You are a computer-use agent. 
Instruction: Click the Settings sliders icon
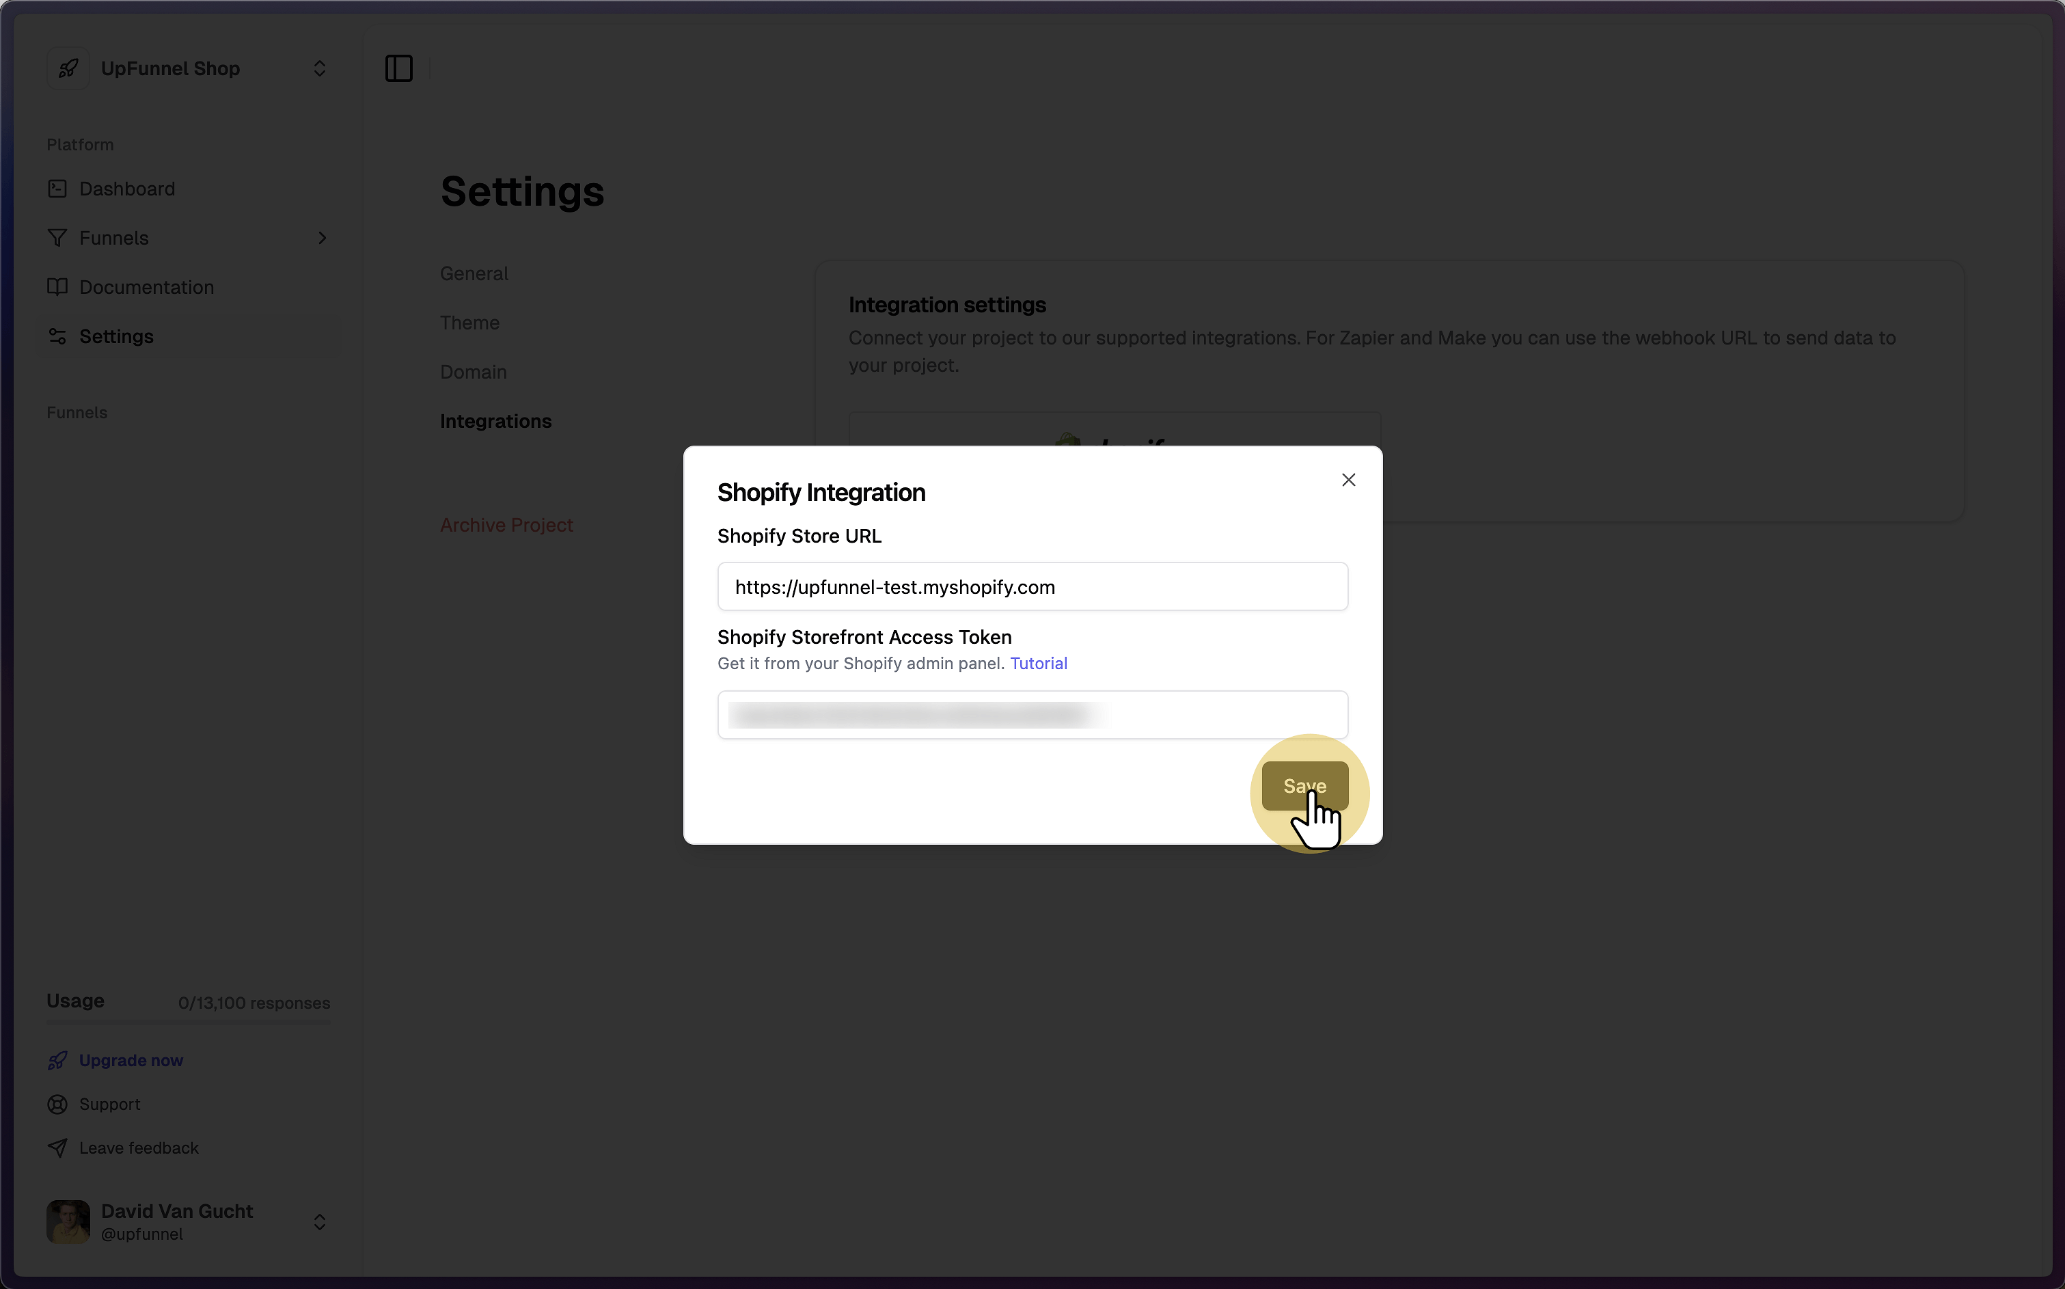pos(57,337)
